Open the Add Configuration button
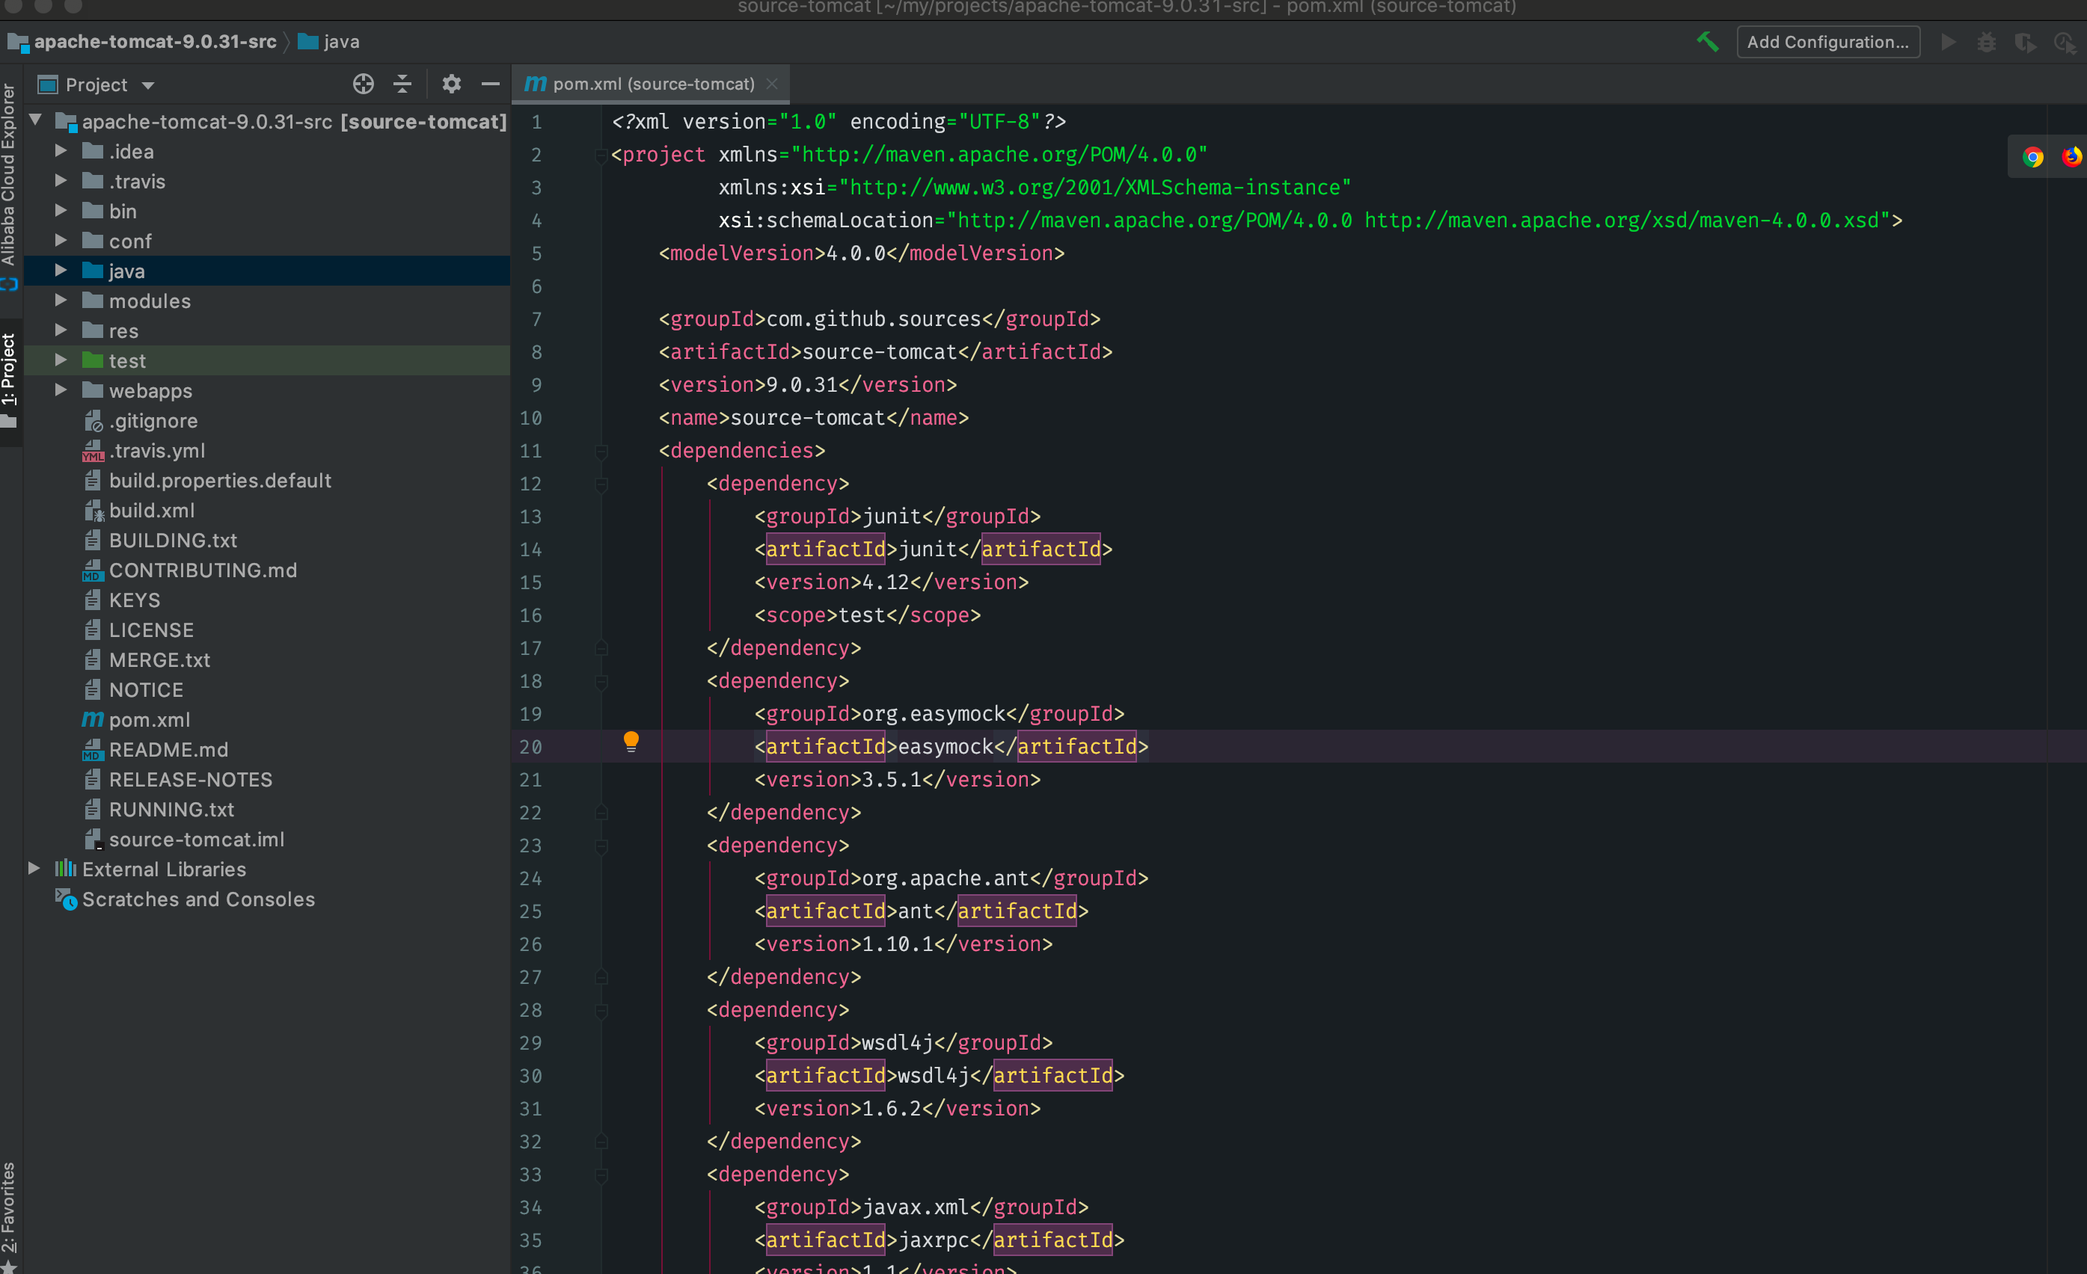 tap(1828, 41)
